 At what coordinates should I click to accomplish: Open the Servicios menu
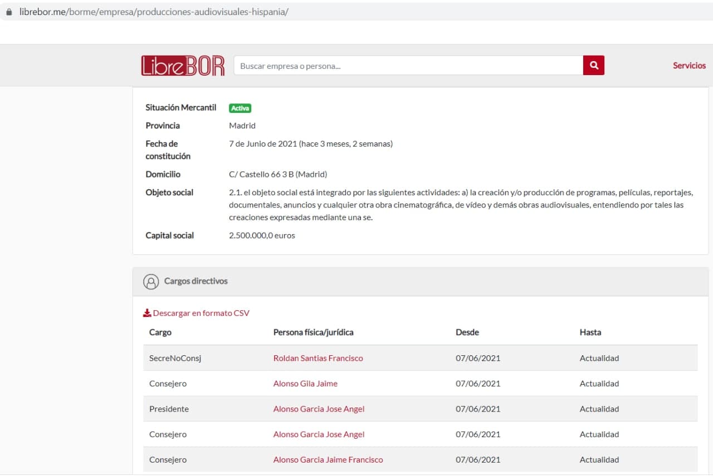688,66
